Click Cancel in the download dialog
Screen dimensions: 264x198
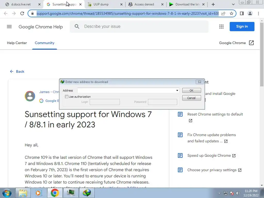pyautogui.click(x=192, y=98)
